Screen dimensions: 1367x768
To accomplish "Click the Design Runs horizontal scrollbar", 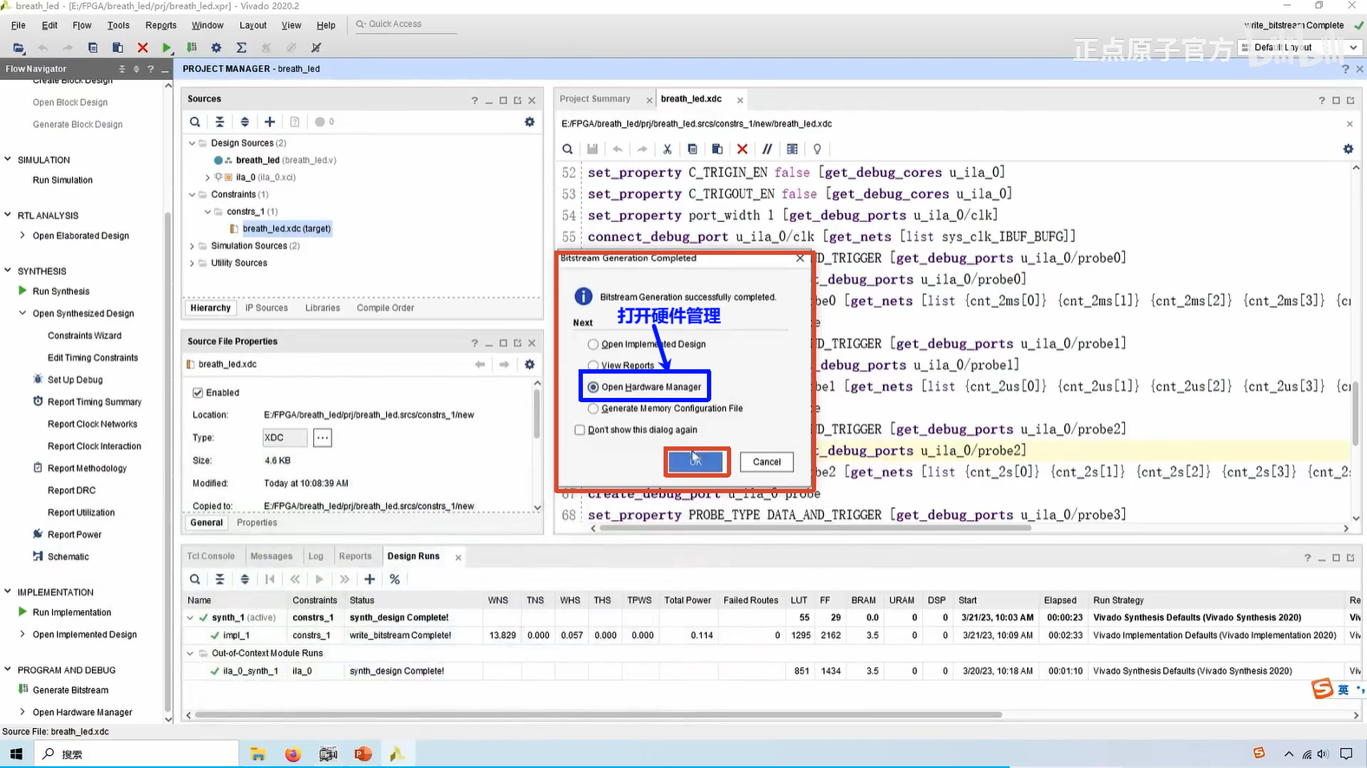I will pos(598,715).
